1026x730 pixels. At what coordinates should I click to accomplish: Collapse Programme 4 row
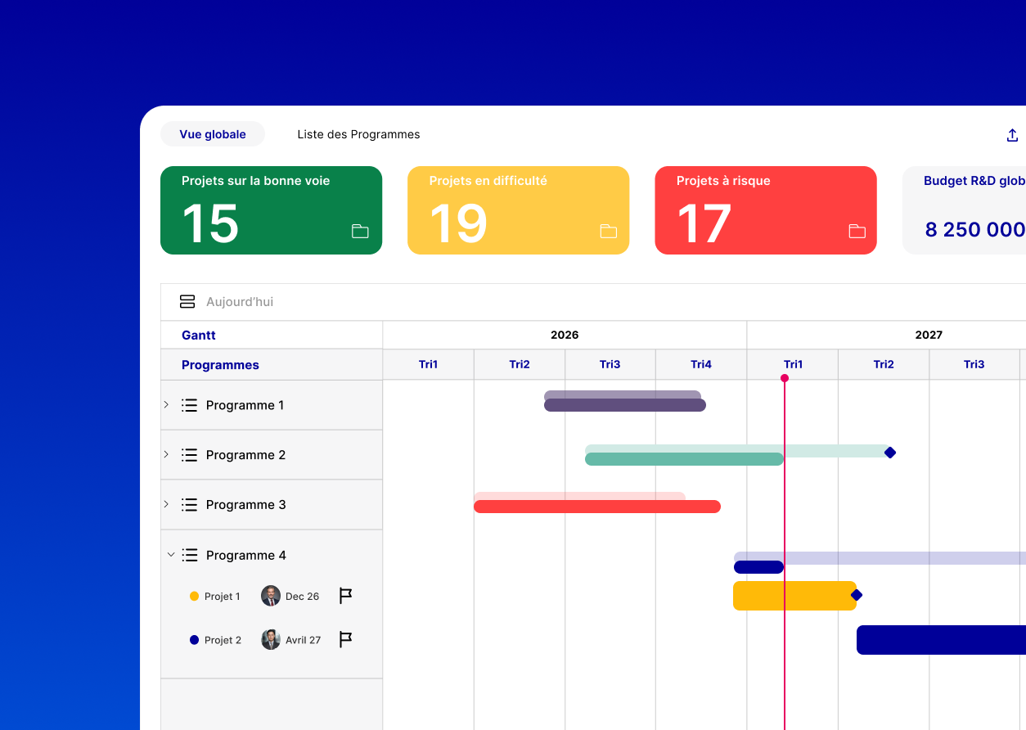point(170,555)
